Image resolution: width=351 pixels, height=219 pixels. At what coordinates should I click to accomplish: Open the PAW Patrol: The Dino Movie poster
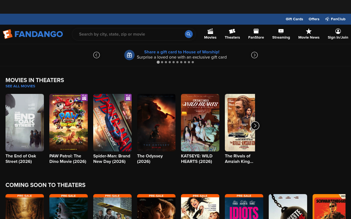69,123
